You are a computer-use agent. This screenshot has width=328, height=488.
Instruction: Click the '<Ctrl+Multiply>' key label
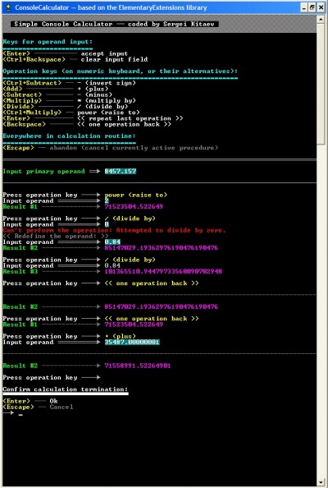tap(32, 113)
